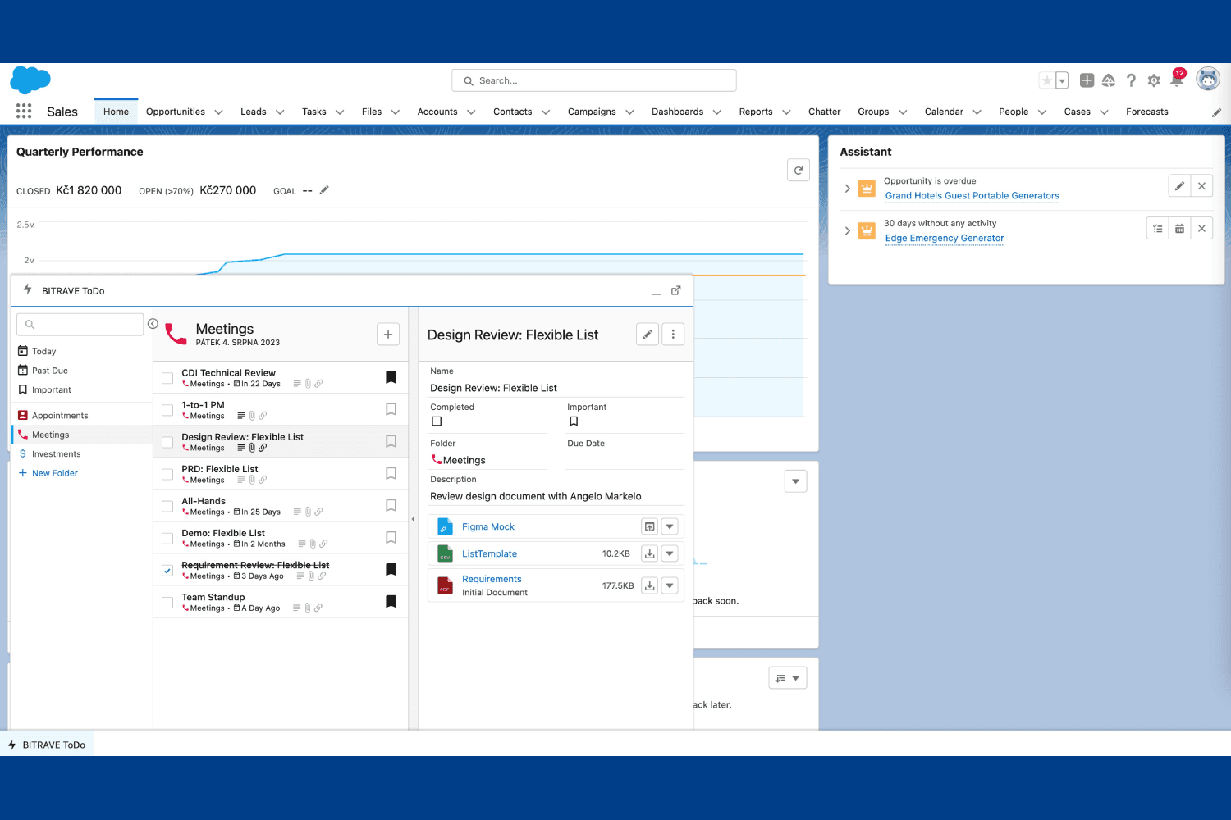1231x820 pixels.
Task: Go to the Home tab
Action: point(116,112)
